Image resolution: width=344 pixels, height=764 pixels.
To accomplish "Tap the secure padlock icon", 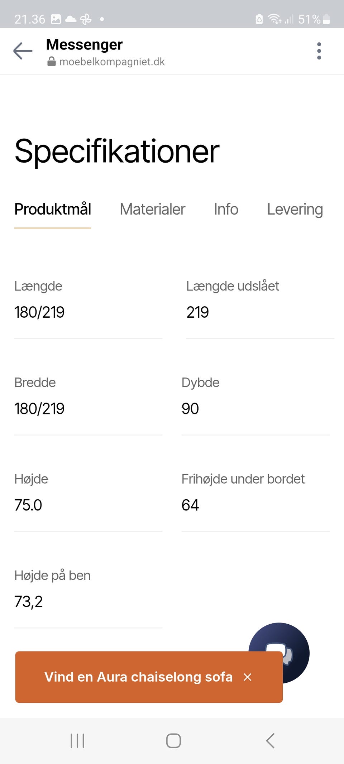I will pos(52,62).
